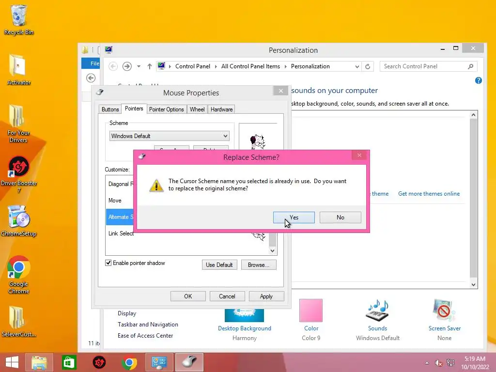Open Driver Booster taskbar icon

click(99, 362)
